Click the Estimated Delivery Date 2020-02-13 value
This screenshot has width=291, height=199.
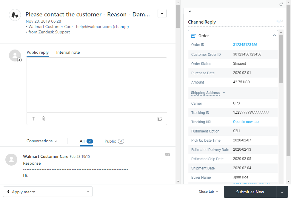[242, 149]
